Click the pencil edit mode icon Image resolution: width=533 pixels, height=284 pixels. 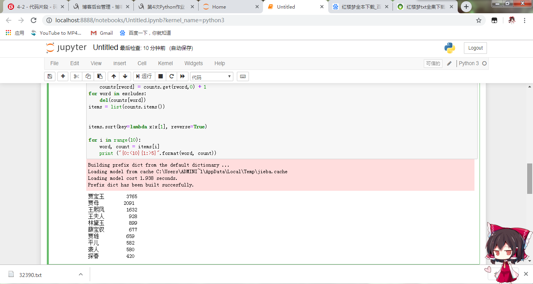[x=449, y=64]
